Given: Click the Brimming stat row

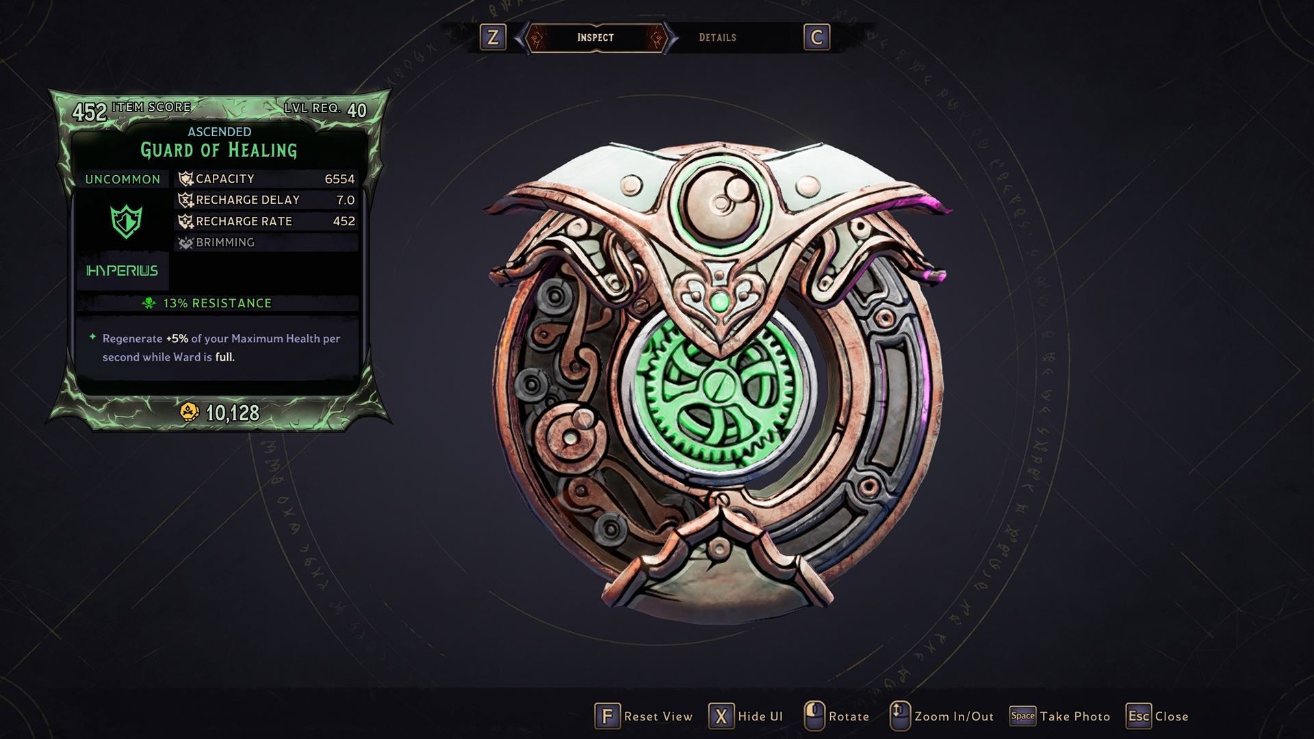Looking at the screenshot, I should pyautogui.click(x=266, y=242).
